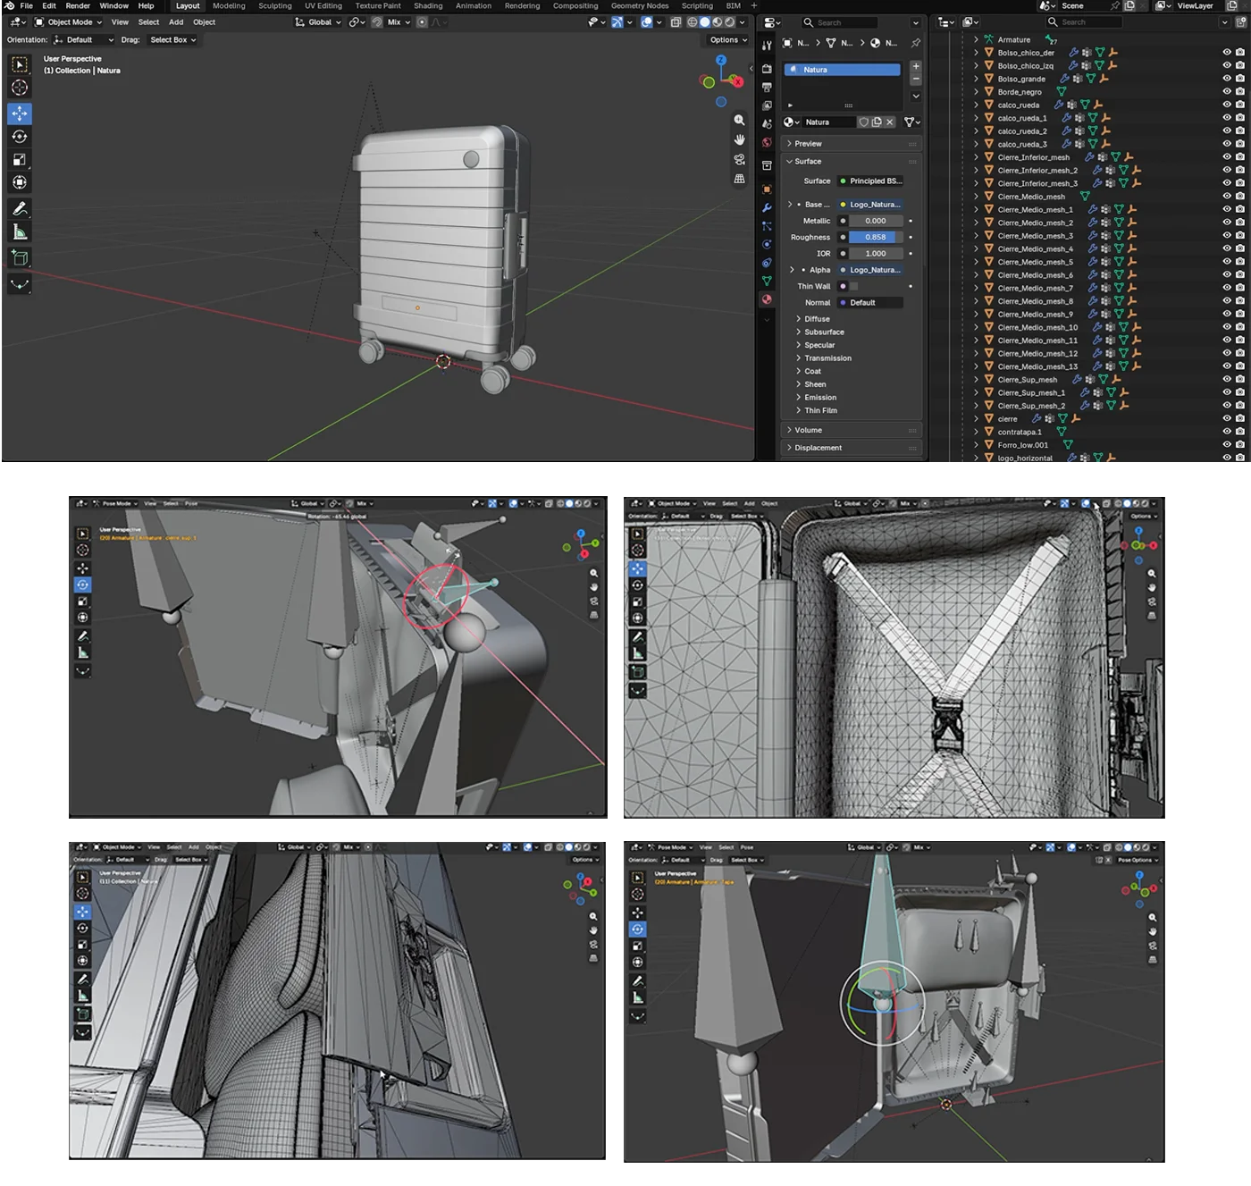
Task: Choose the Select Box tool icon in toolbar
Action: pyautogui.click(x=20, y=64)
